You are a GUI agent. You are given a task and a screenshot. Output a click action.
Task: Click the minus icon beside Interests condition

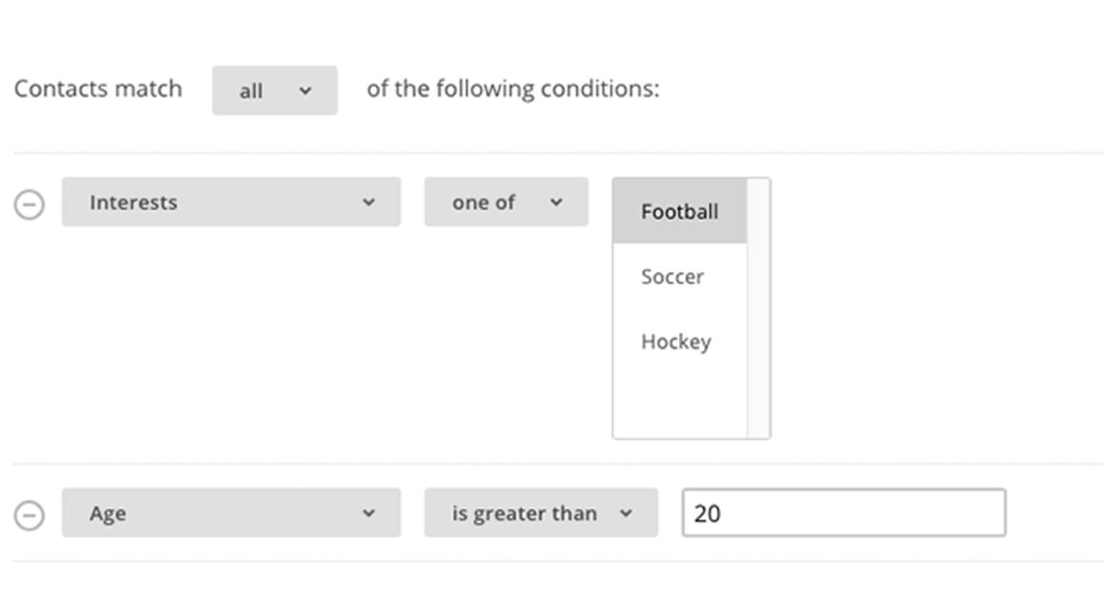click(29, 203)
